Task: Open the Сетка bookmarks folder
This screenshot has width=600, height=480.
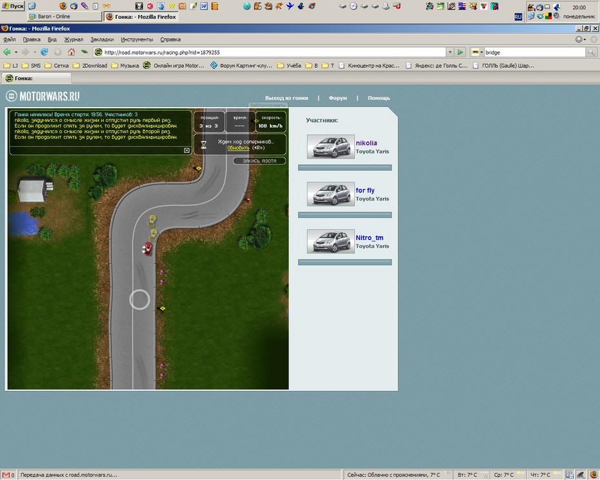Action: pyautogui.click(x=57, y=65)
